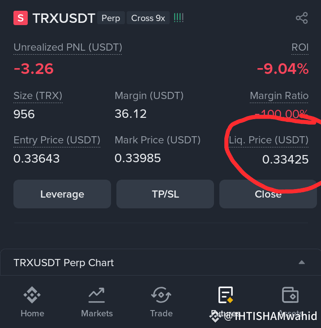Switch to the Markets tab label

[97, 313]
